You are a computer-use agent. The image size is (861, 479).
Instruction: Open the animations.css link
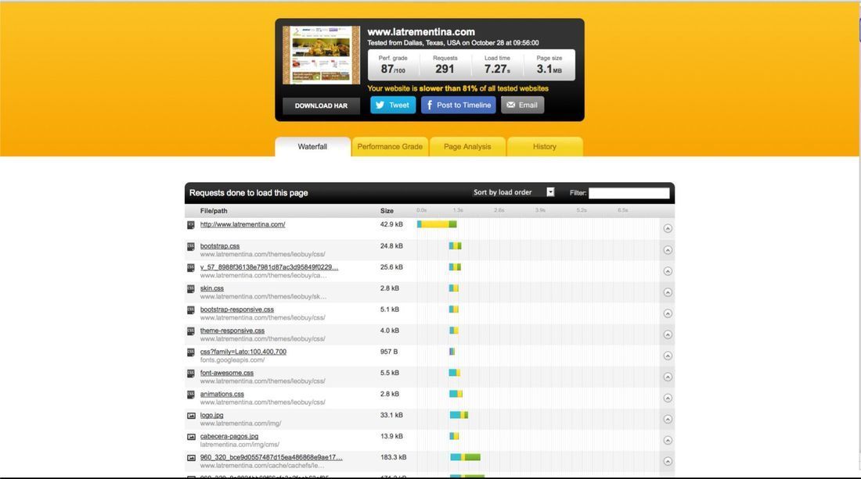coord(222,394)
